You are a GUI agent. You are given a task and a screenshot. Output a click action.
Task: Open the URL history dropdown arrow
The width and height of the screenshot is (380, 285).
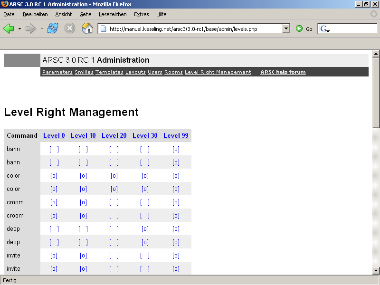[x=286, y=28]
